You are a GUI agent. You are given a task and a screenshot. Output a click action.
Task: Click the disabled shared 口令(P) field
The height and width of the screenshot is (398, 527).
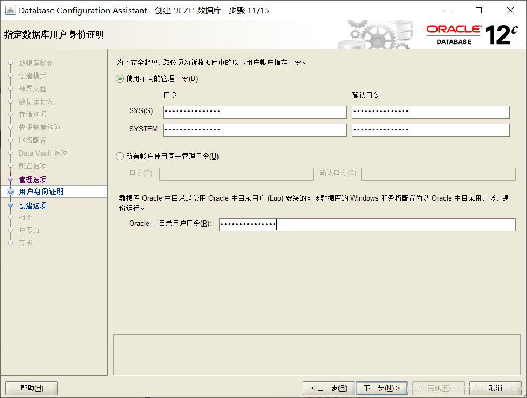tap(236, 174)
